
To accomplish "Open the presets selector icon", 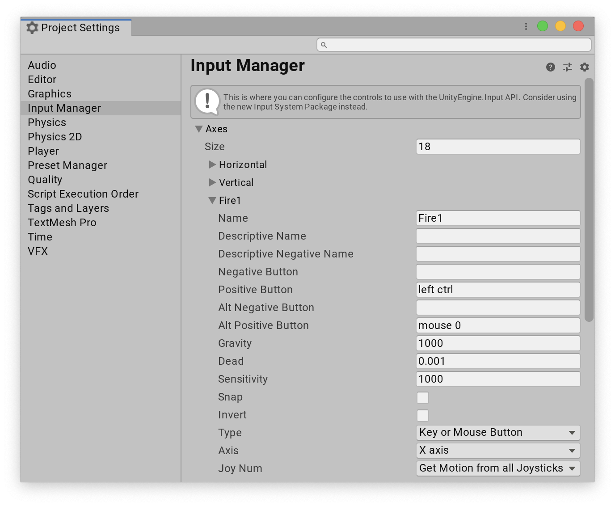I will 567,67.
